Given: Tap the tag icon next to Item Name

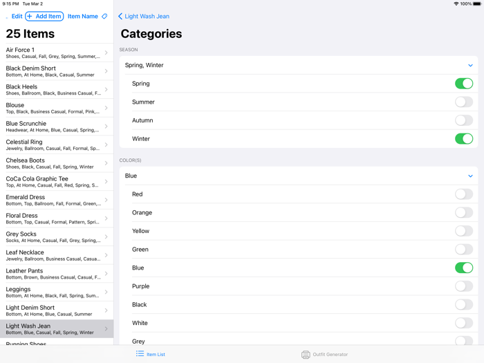Looking at the screenshot, I should tap(104, 16).
